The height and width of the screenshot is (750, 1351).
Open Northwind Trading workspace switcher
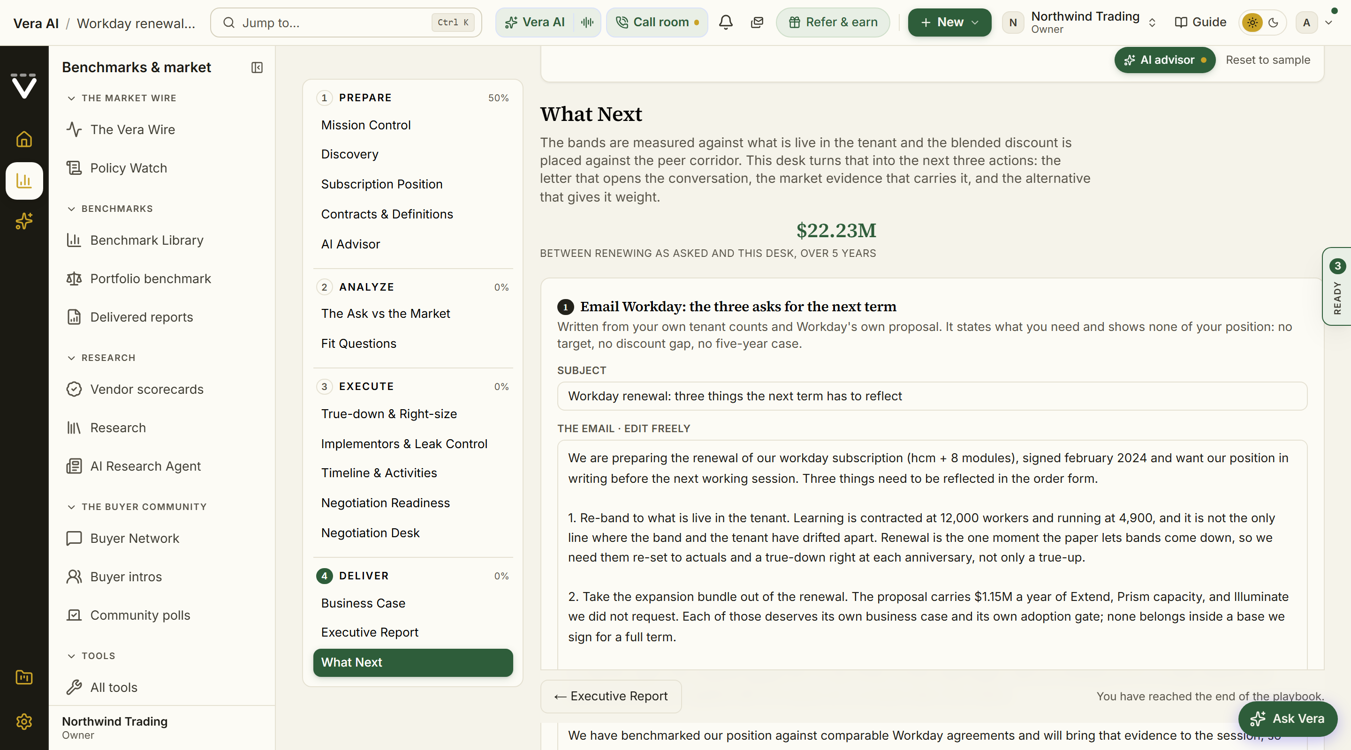(x=1079, y=22)
